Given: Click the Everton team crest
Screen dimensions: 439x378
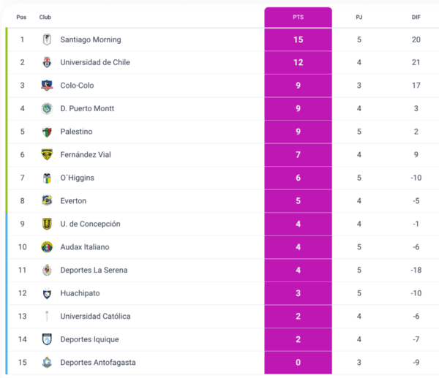Looking at the screenshot, I should pyautogui.click(x=47, y=201).
